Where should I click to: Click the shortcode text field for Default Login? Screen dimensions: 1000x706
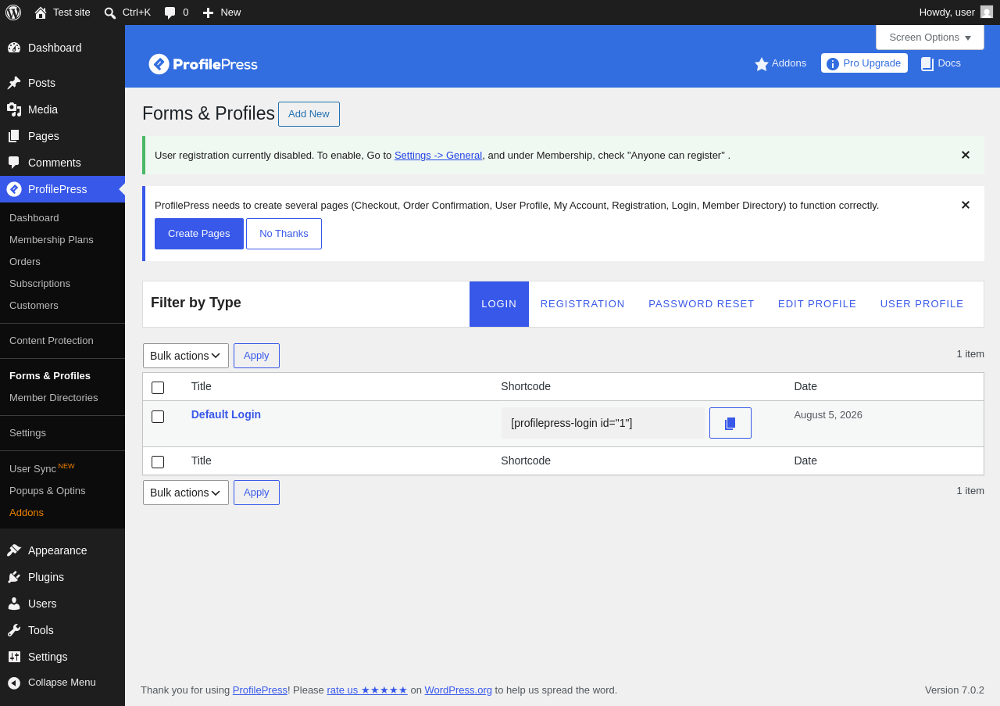click(x=603, y=423)
